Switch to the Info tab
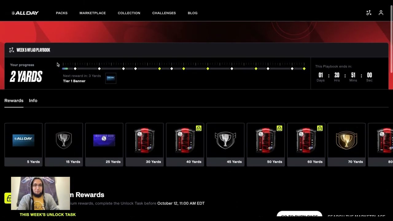Image resolution: width=393 pixels, height=221 pixels. pyautogui.click(x=33, y=101)
